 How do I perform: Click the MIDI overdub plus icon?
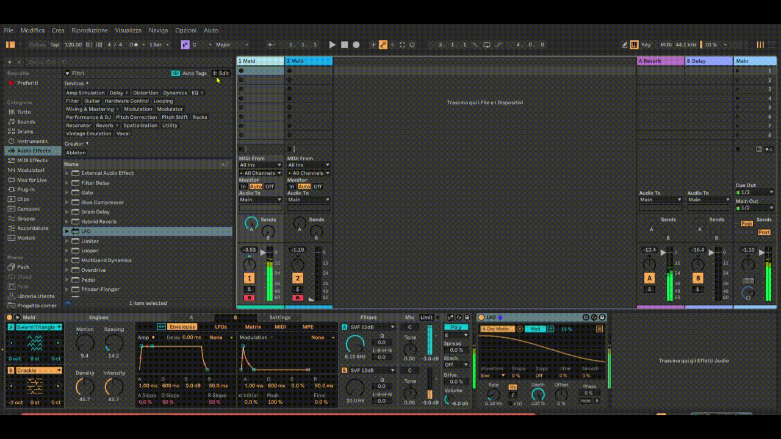[373, 45]
